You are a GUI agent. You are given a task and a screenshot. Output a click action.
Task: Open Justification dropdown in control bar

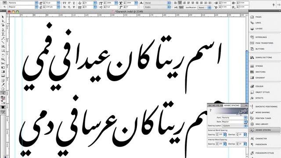click(x=204, y=7)
